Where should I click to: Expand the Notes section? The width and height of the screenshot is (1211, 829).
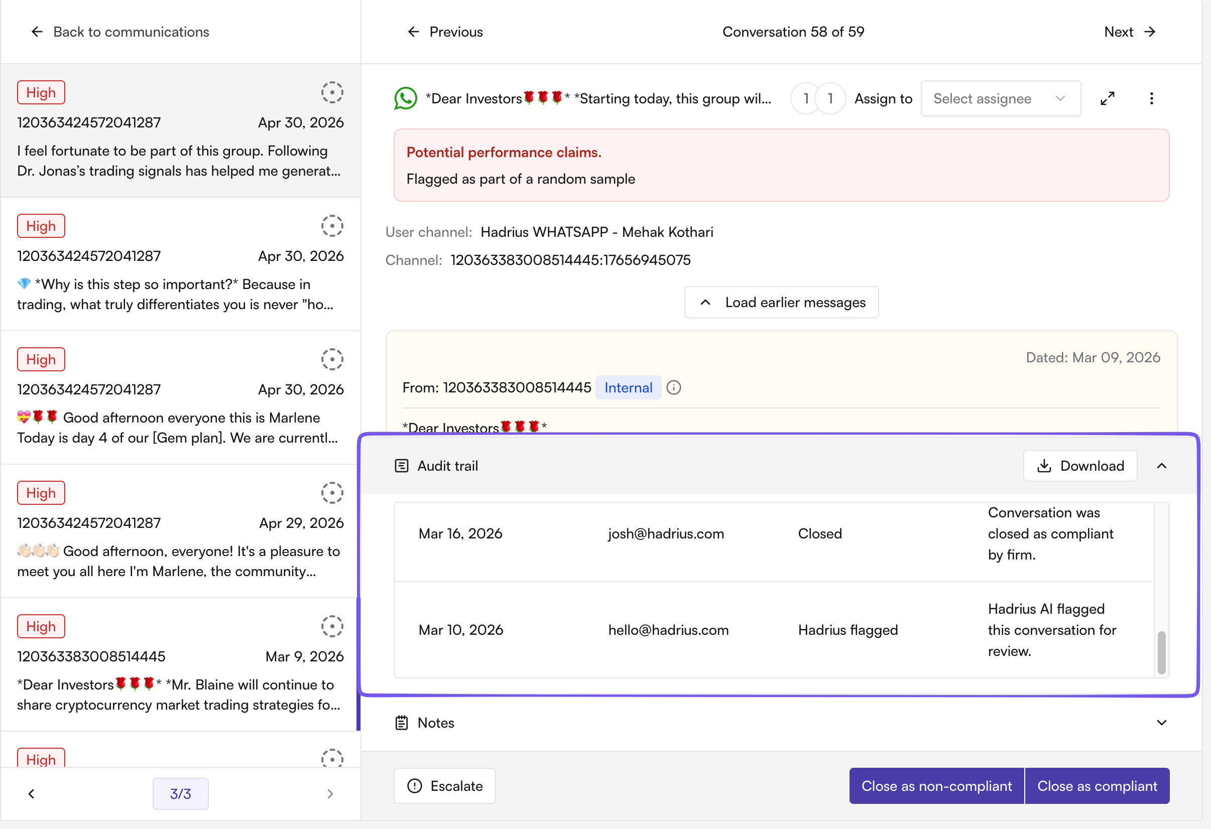click(1161, 723)
